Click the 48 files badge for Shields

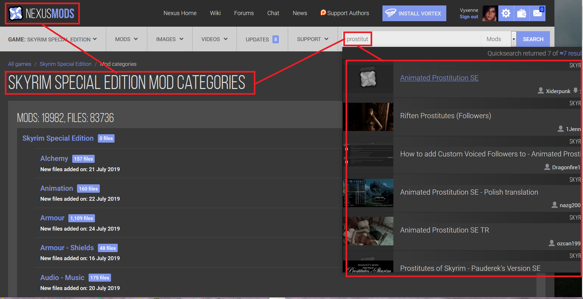tap(108, 248)
